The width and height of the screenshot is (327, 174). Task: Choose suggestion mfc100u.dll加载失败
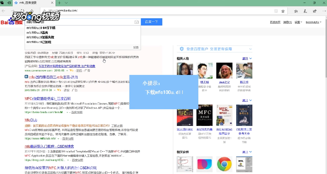point(83,37)
